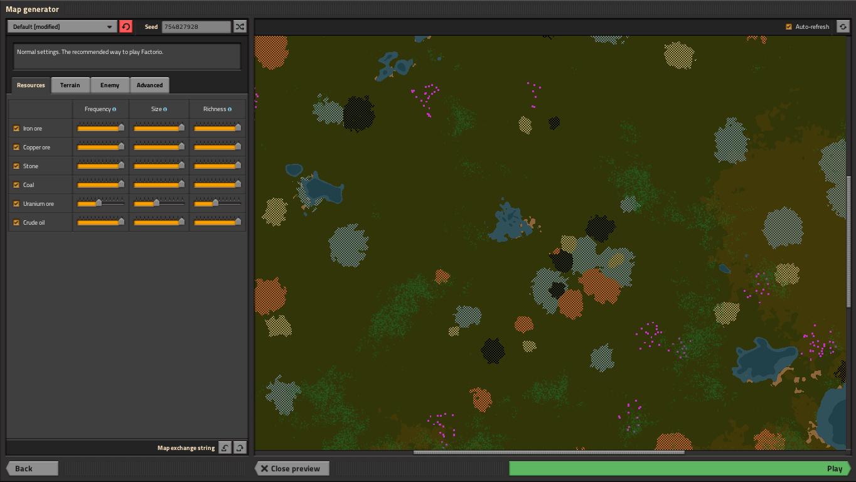This screenshot has height=482, width=856.
Task: Adjust the Iron ore frequency slider
Action: pos(100,128)
